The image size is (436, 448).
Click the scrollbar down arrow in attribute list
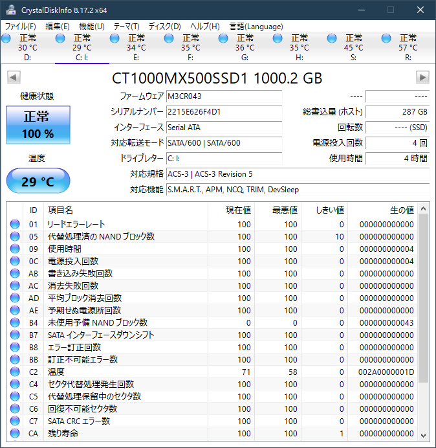click(423, 434)
